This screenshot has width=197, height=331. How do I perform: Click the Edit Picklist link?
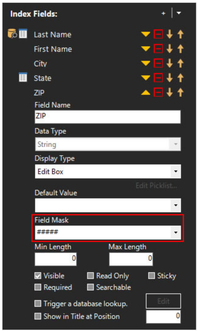pos(156,186)
